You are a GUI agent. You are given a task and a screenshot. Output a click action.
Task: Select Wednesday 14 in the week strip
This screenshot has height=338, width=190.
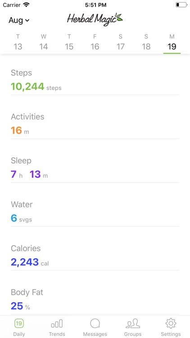point(44,43)
